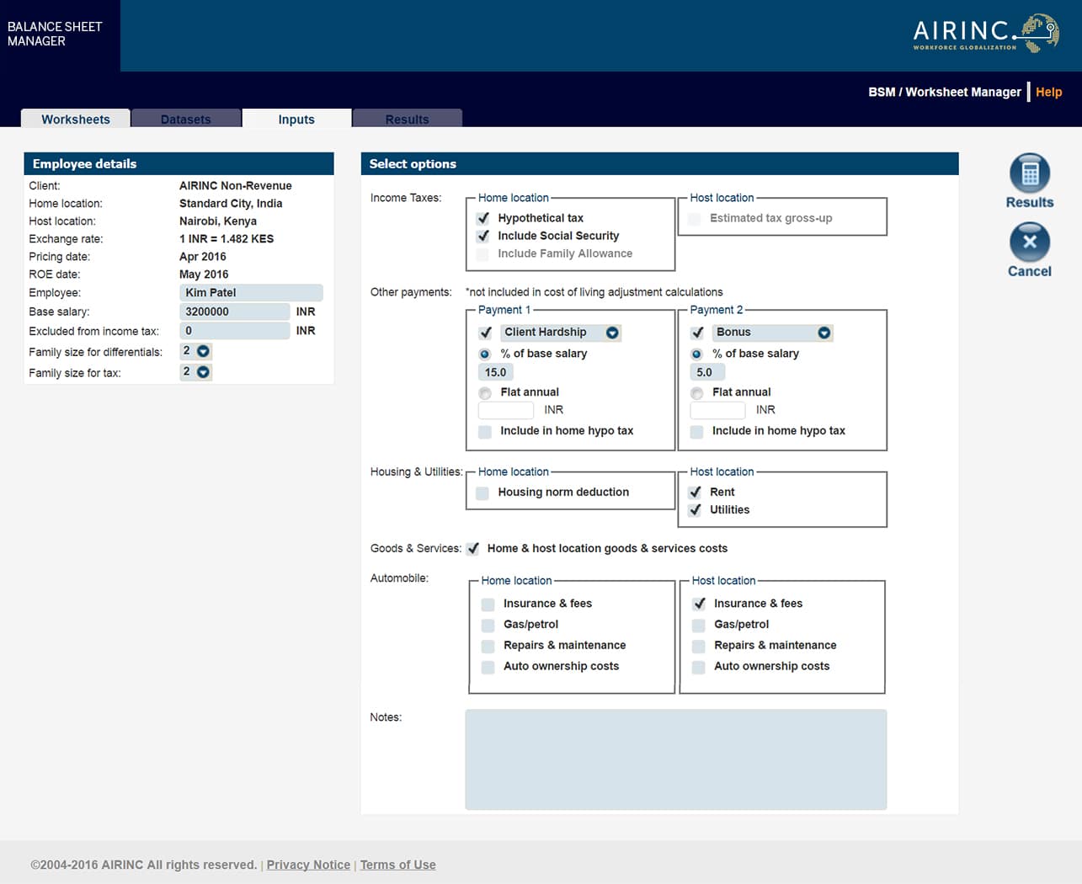Click the ROE date May 2016
This screenshot has height=884, width=1082.
204,274
